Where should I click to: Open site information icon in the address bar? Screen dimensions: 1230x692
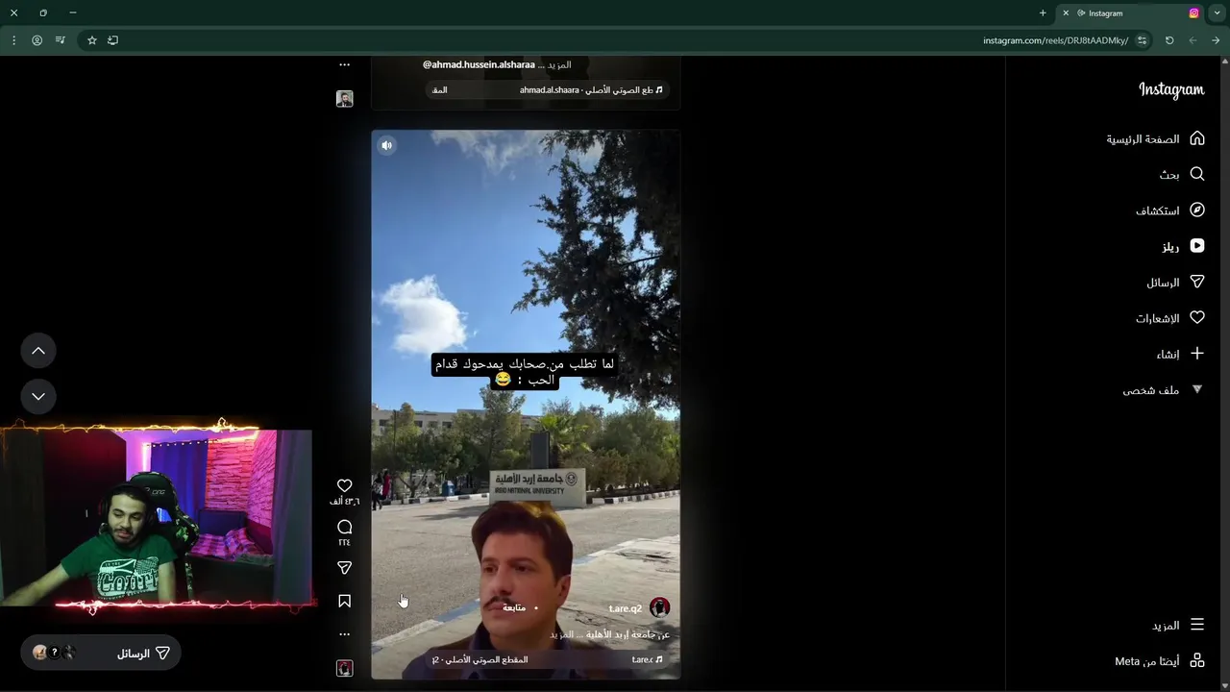click(x=1142, y=40)
